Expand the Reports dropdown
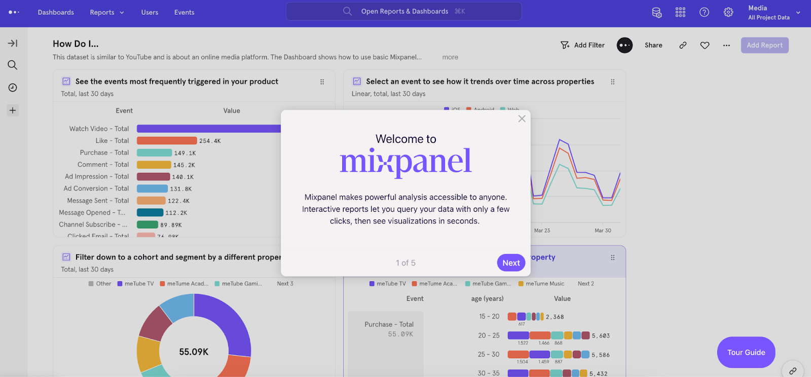Image resolution: width=811 pixels, height=377 pixels. pos(107,12)
